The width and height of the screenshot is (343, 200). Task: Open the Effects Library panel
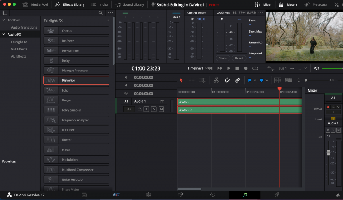click(x=70, y=4)
